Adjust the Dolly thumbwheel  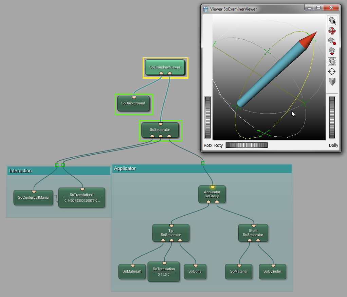tap(332, 117)
